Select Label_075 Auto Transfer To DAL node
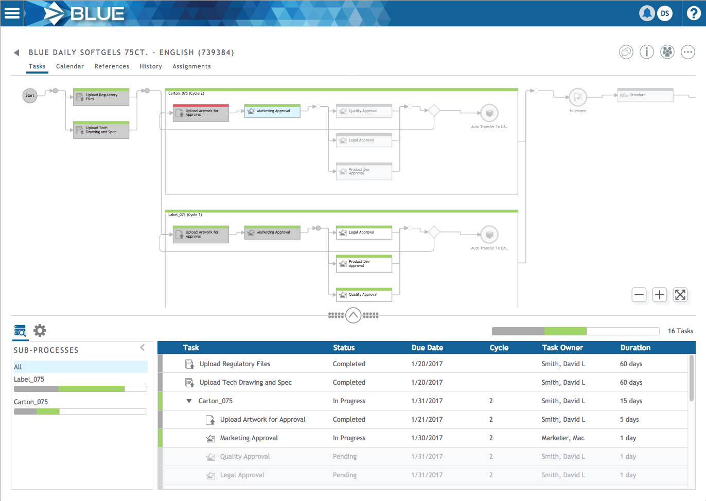The width and height of the screenshot is (706, 501). 489,235
